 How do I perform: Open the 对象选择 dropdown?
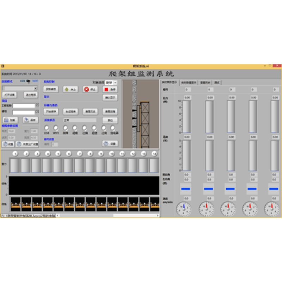[x=113, y=82]
